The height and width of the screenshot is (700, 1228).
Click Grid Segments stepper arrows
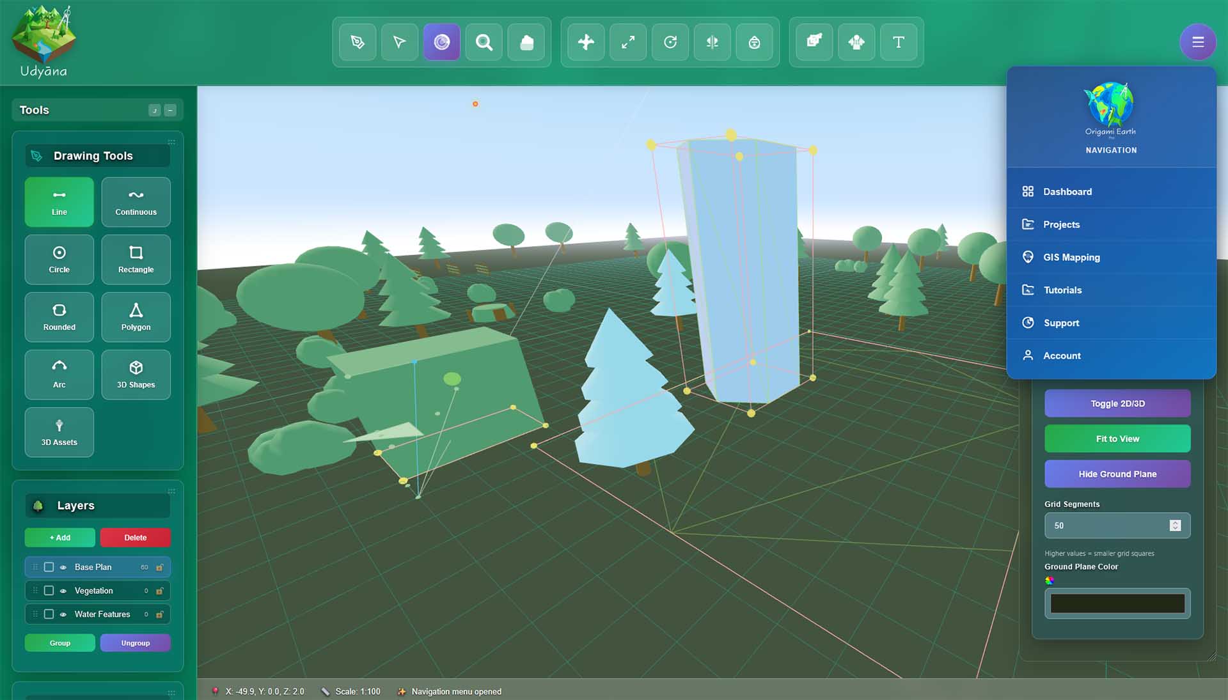pyautogui.click(x=1175, y=525)
